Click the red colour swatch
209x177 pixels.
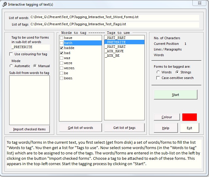click(x=189, y=117)
